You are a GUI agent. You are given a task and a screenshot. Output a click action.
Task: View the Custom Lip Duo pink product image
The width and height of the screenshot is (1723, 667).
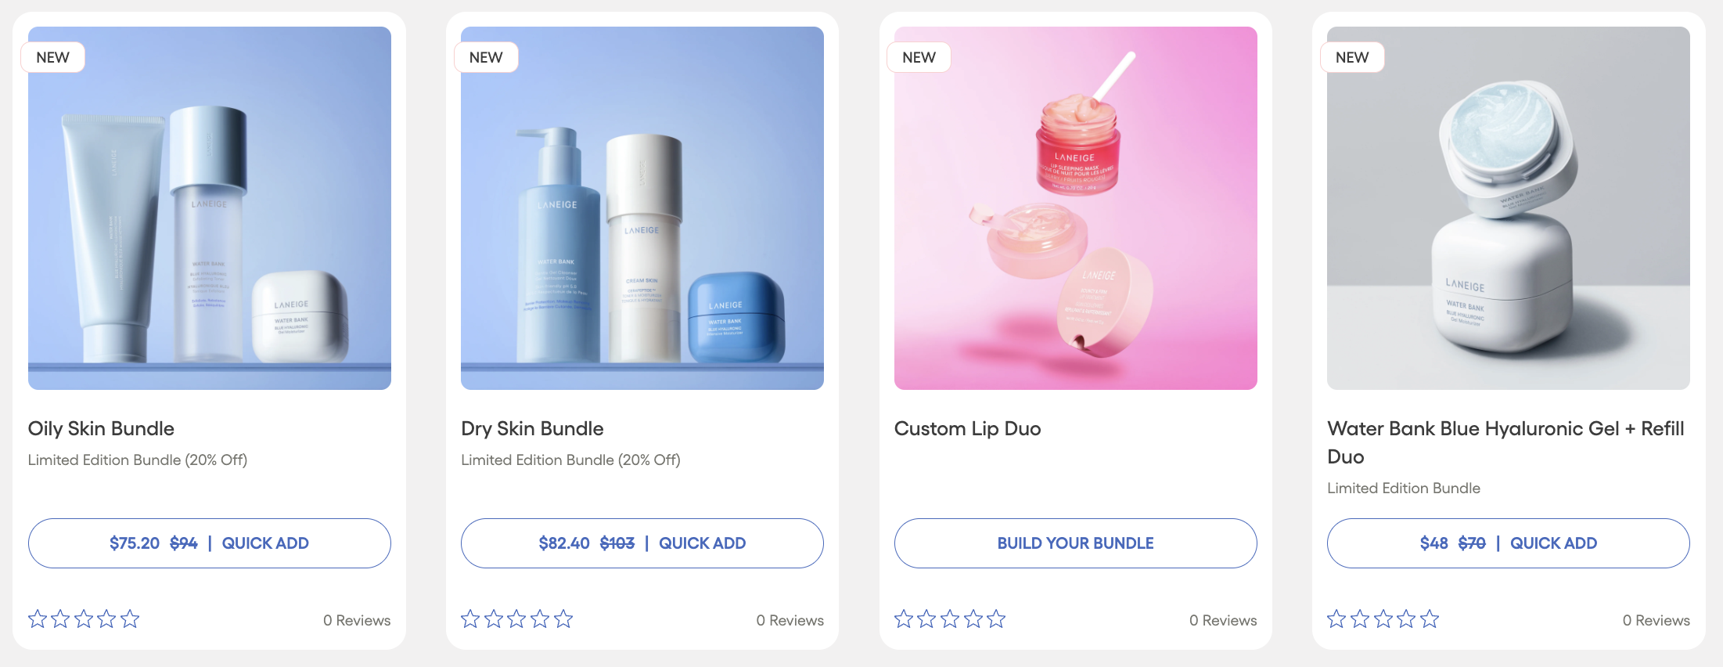tap(1076, 208)
